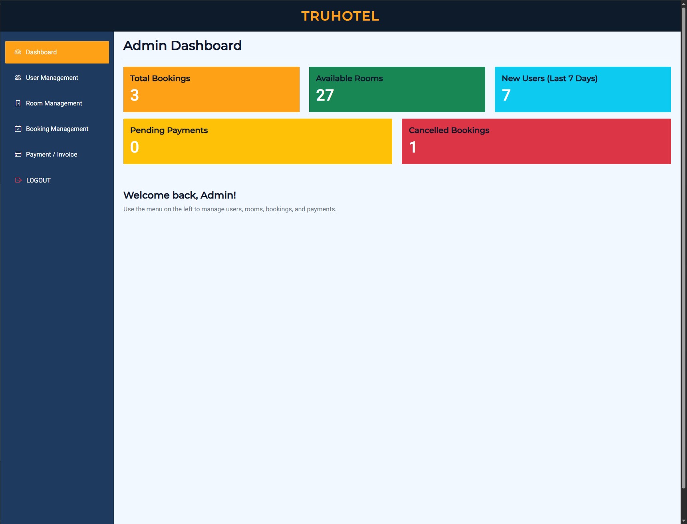Click the scrollbar down arrow

[683, 520]
